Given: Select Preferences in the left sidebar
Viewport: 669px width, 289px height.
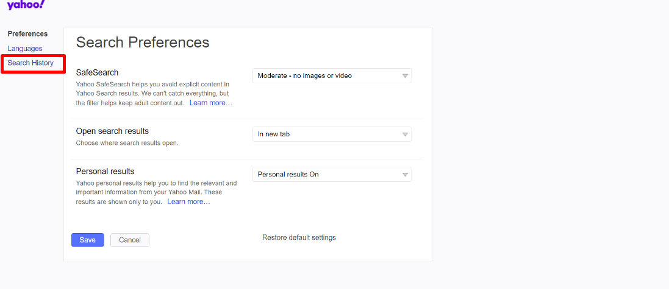Looking at the screenshot, I should 27,34.
